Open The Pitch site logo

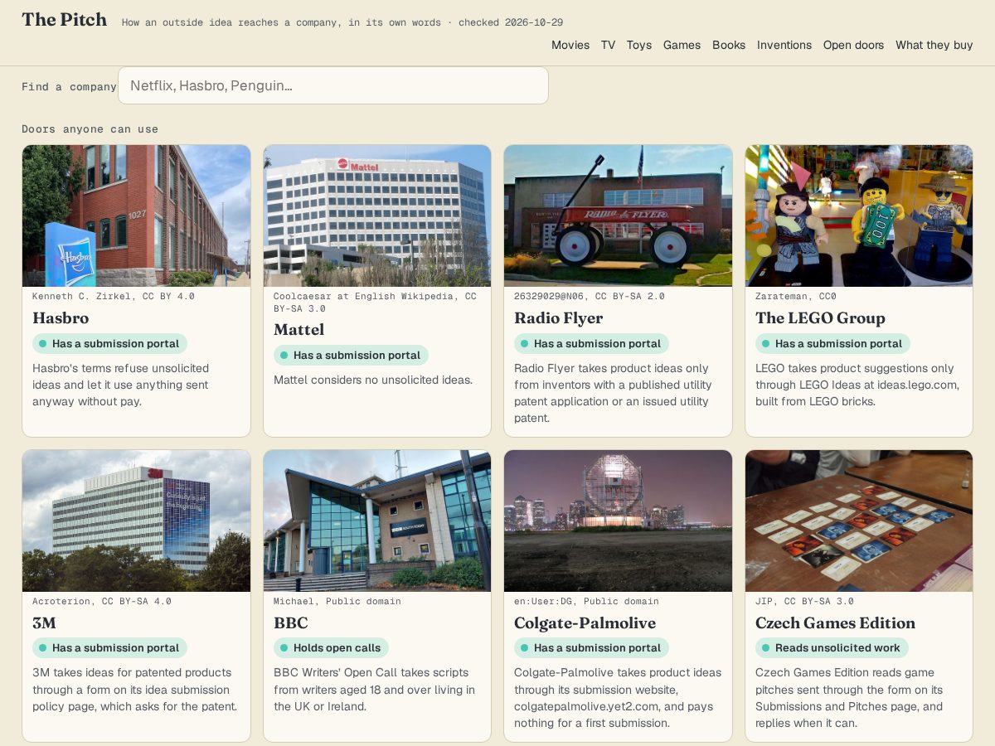pyautogui.click(x=64, y=20)
